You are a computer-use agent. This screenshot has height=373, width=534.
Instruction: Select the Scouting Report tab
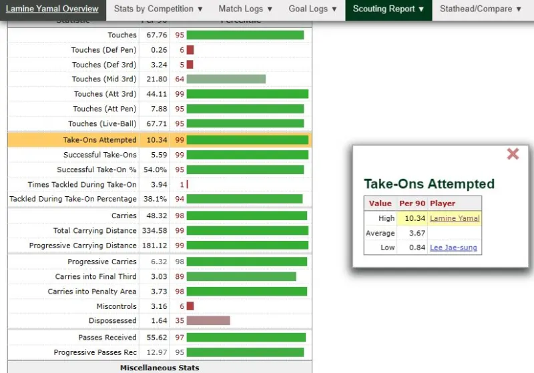pyautogui.click(x=388, y=9)
